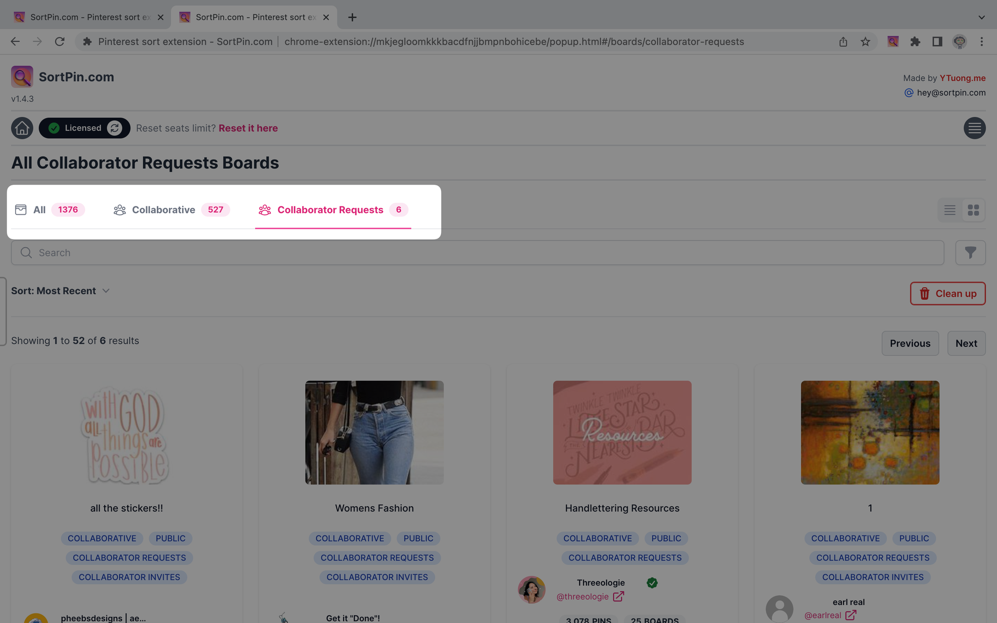
Task: Click hey@sortpin.com email link
Action: pyautogui.click(x=951, y=92)
